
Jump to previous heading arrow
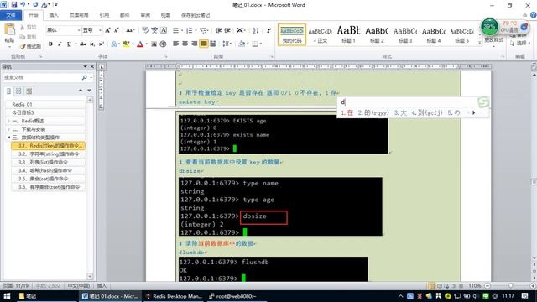(x=81, y=91)
